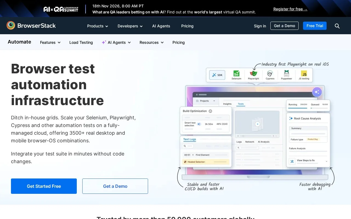This screenshot has width=351, height=219.
Task: Click the sparkle icon next to Root Cause Analysis
Action: click(x=291, y=119)
